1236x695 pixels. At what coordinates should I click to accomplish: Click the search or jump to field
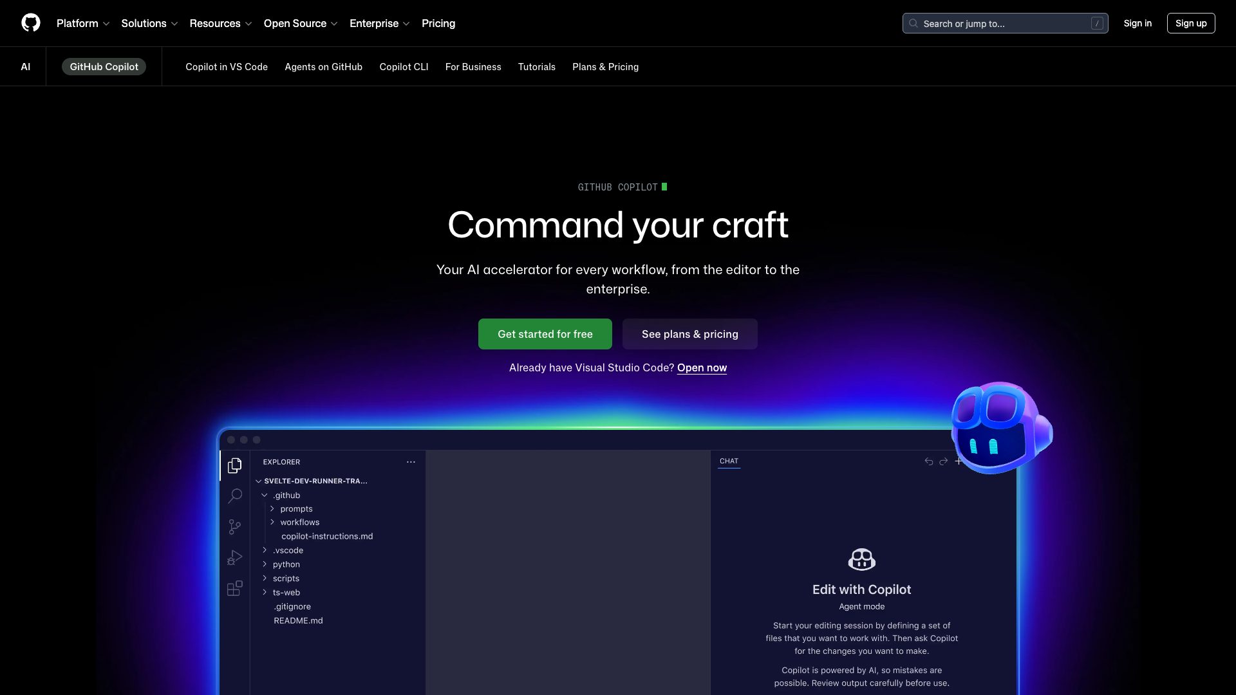(1004, 23)
